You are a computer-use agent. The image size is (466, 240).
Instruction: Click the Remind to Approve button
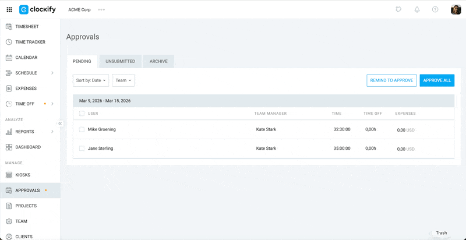point(391,80)
